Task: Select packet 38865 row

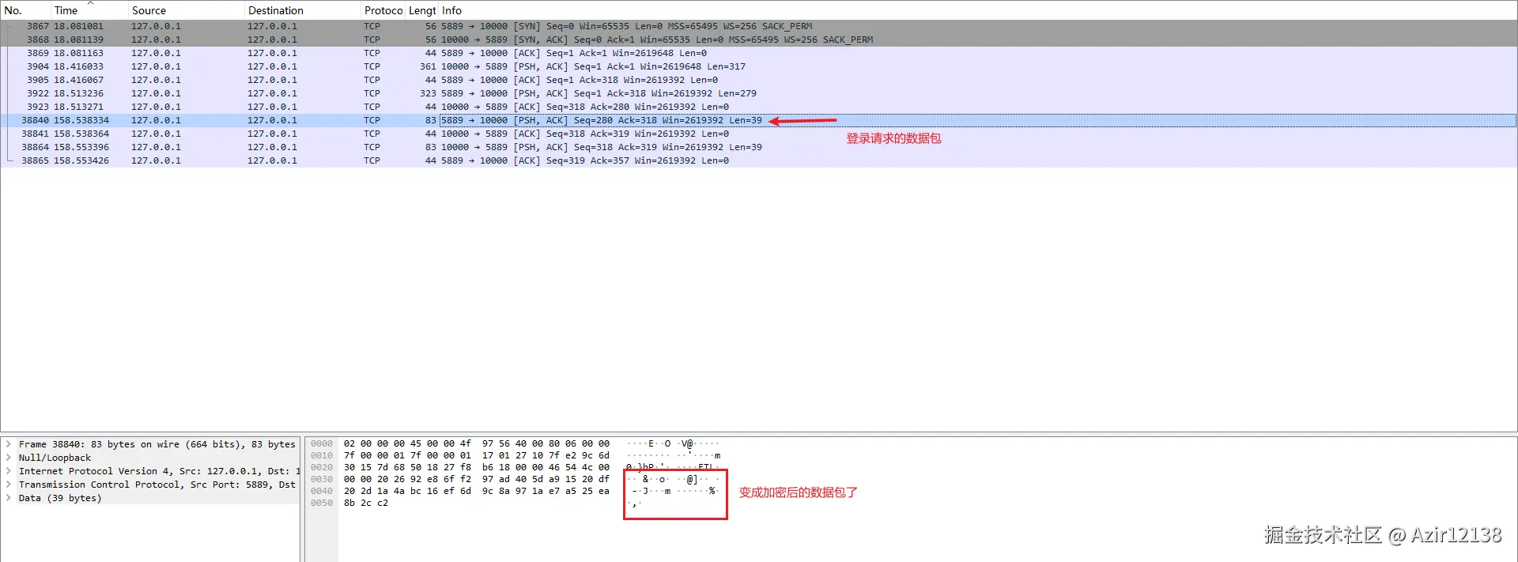Action: 759,160
